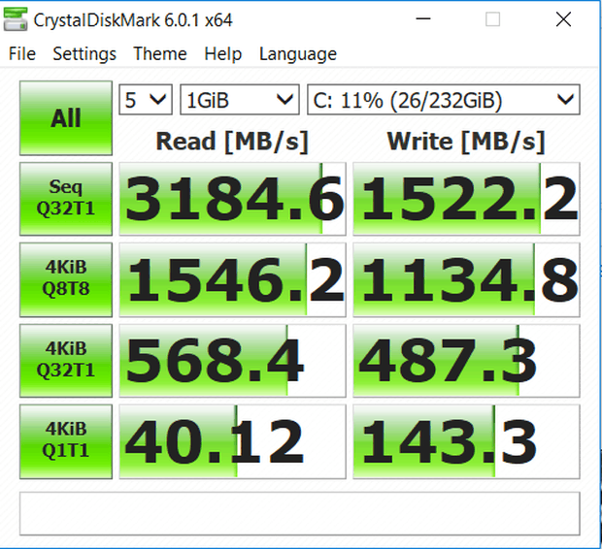Start the 4KiB Q8T8 test

tap(66, 279)
